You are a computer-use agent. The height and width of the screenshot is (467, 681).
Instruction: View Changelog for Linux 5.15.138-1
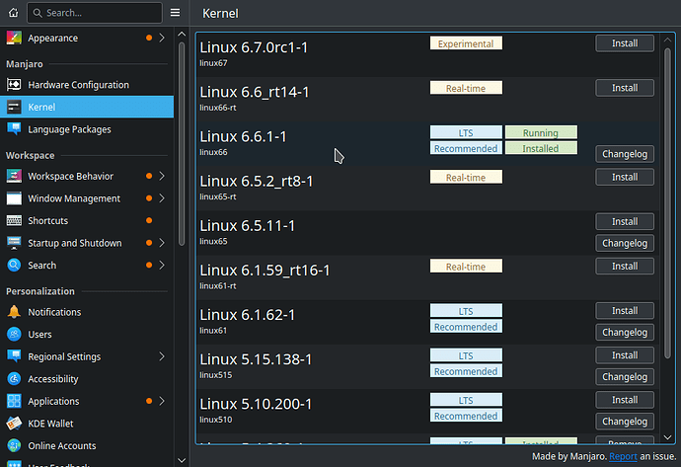click(x=625, y=377)
